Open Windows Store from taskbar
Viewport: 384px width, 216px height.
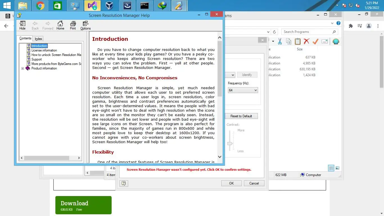pos(58,6)
